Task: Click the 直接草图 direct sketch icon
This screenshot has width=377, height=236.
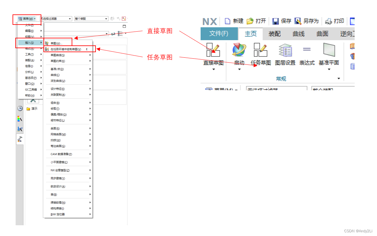Action: (x=213, y=50)
